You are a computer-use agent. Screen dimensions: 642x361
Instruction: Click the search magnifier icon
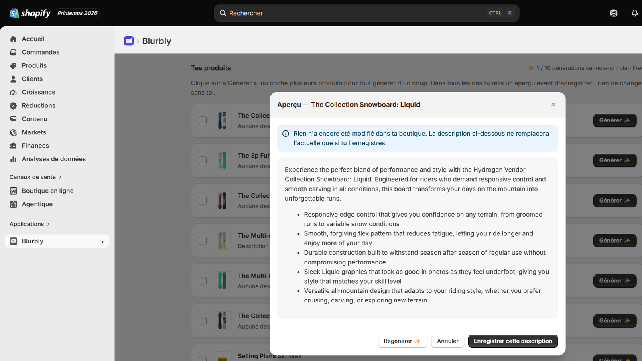pos(223,13)
